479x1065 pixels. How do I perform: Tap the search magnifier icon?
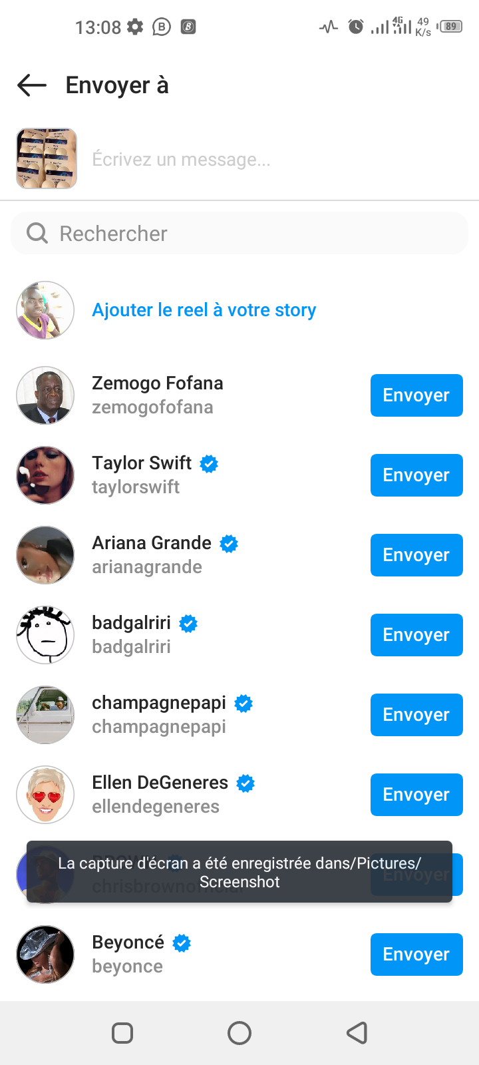point(37,233)
